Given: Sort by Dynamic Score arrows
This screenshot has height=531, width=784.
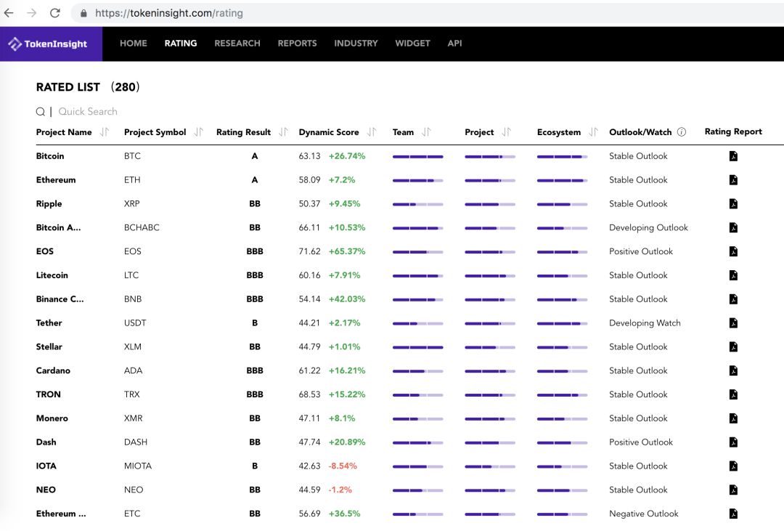Looking at the screenshot, I should [x=372, y=132].
